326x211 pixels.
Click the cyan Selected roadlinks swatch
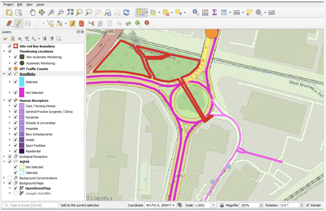[x=22, y=82]
